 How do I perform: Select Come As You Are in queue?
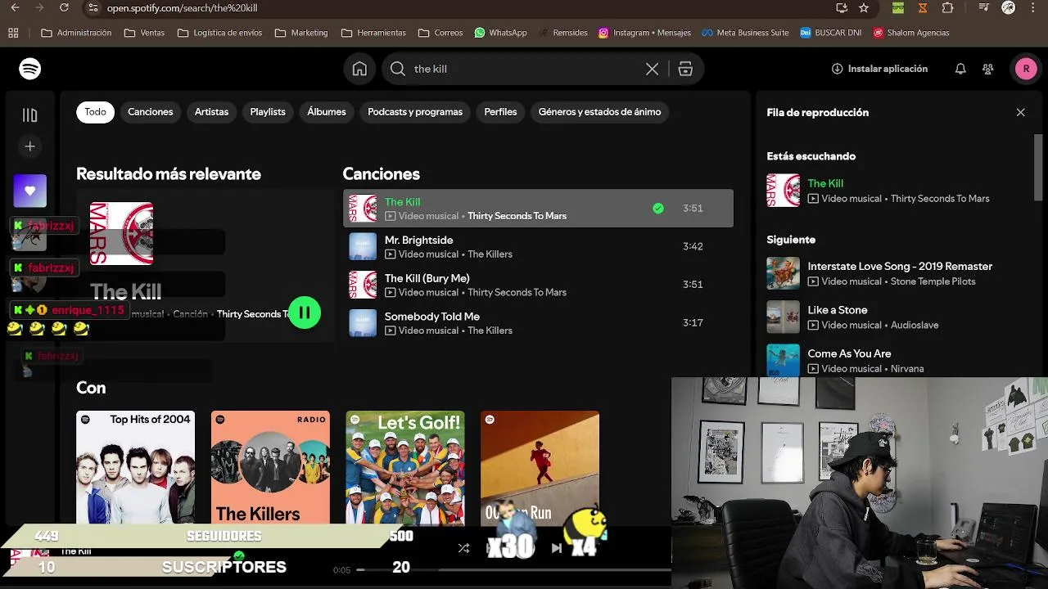(x=899, y=360)
